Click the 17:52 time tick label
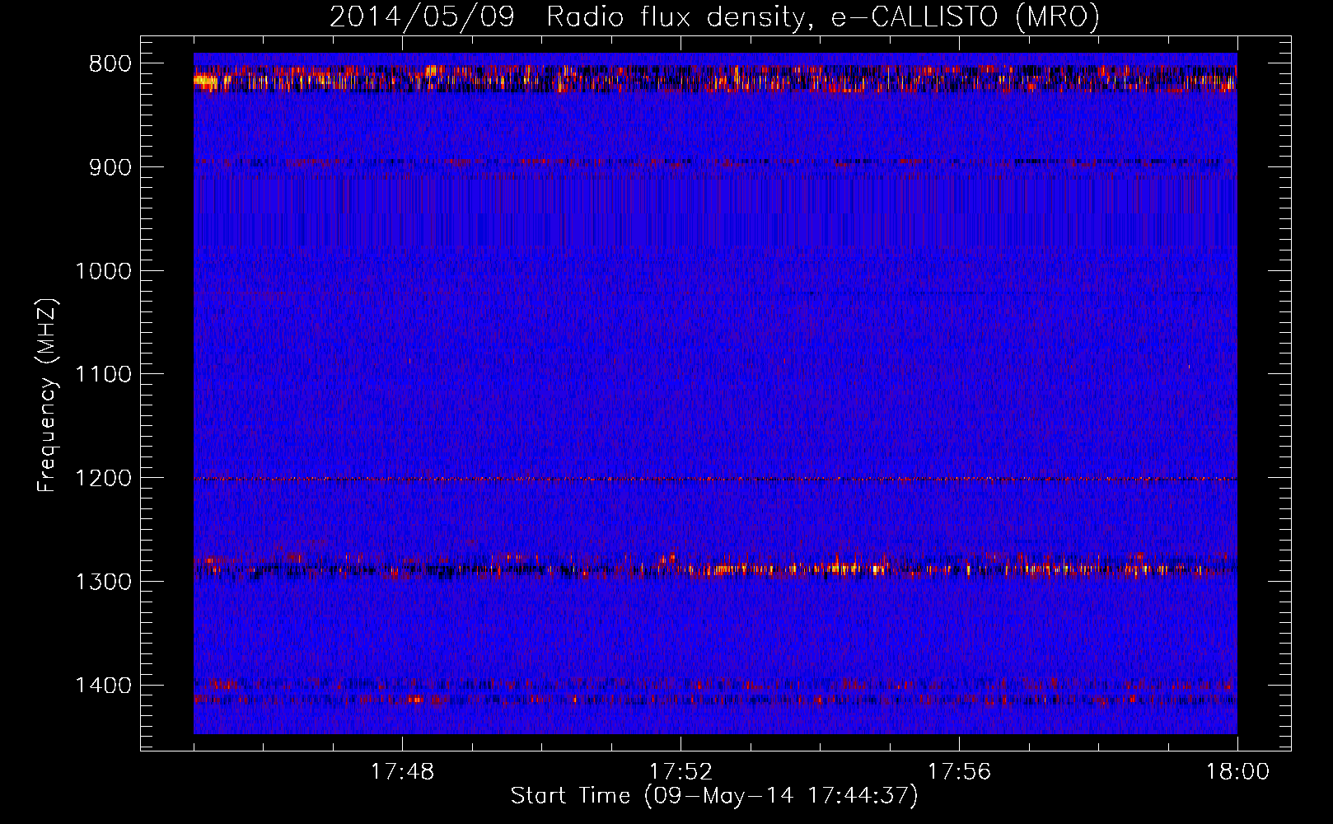 (x=681, y=772)
